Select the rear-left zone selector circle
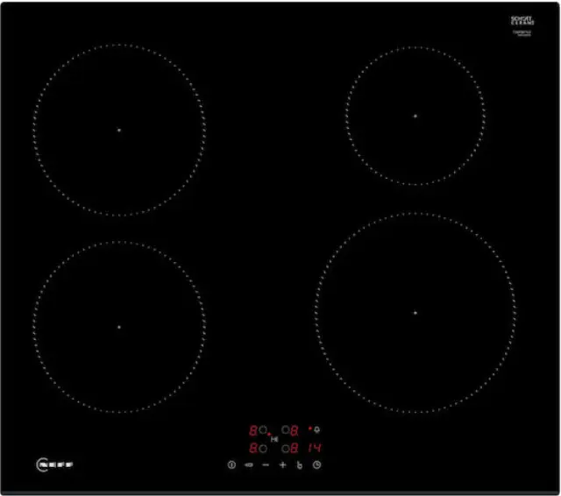 coord(263,430)
